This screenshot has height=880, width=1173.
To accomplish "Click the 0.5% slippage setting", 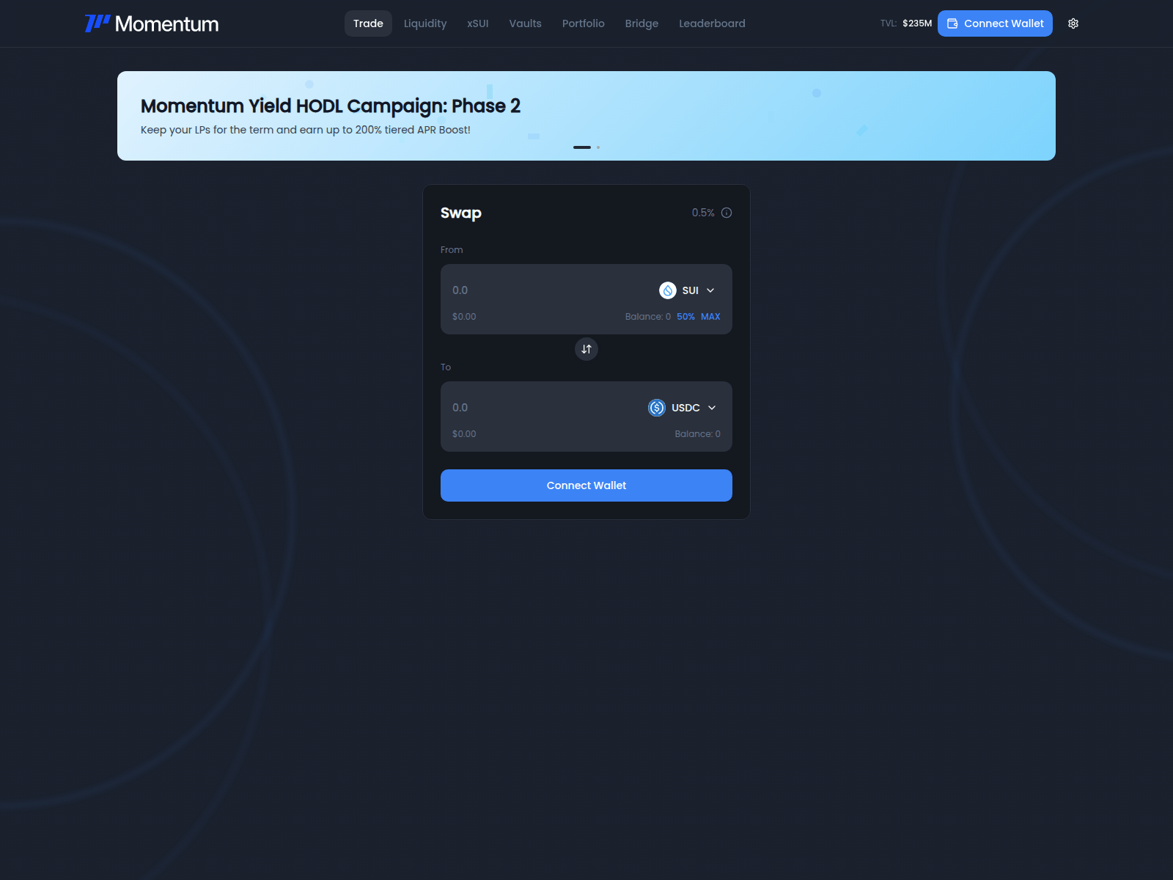I will click(x=703, y=213).
